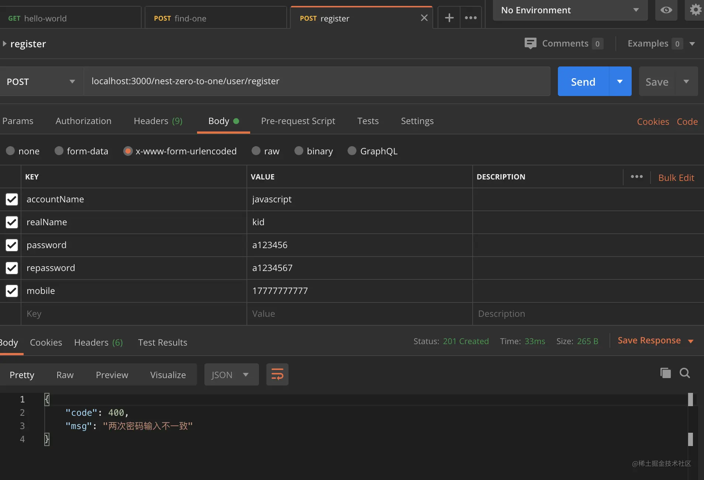704x480 pixels.
Task: Open the response Cookies tab
Action: pos(46,343)
